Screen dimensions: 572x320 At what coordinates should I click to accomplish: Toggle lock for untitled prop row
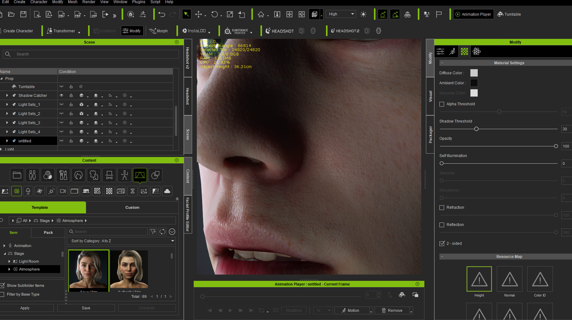click(71, 141)
